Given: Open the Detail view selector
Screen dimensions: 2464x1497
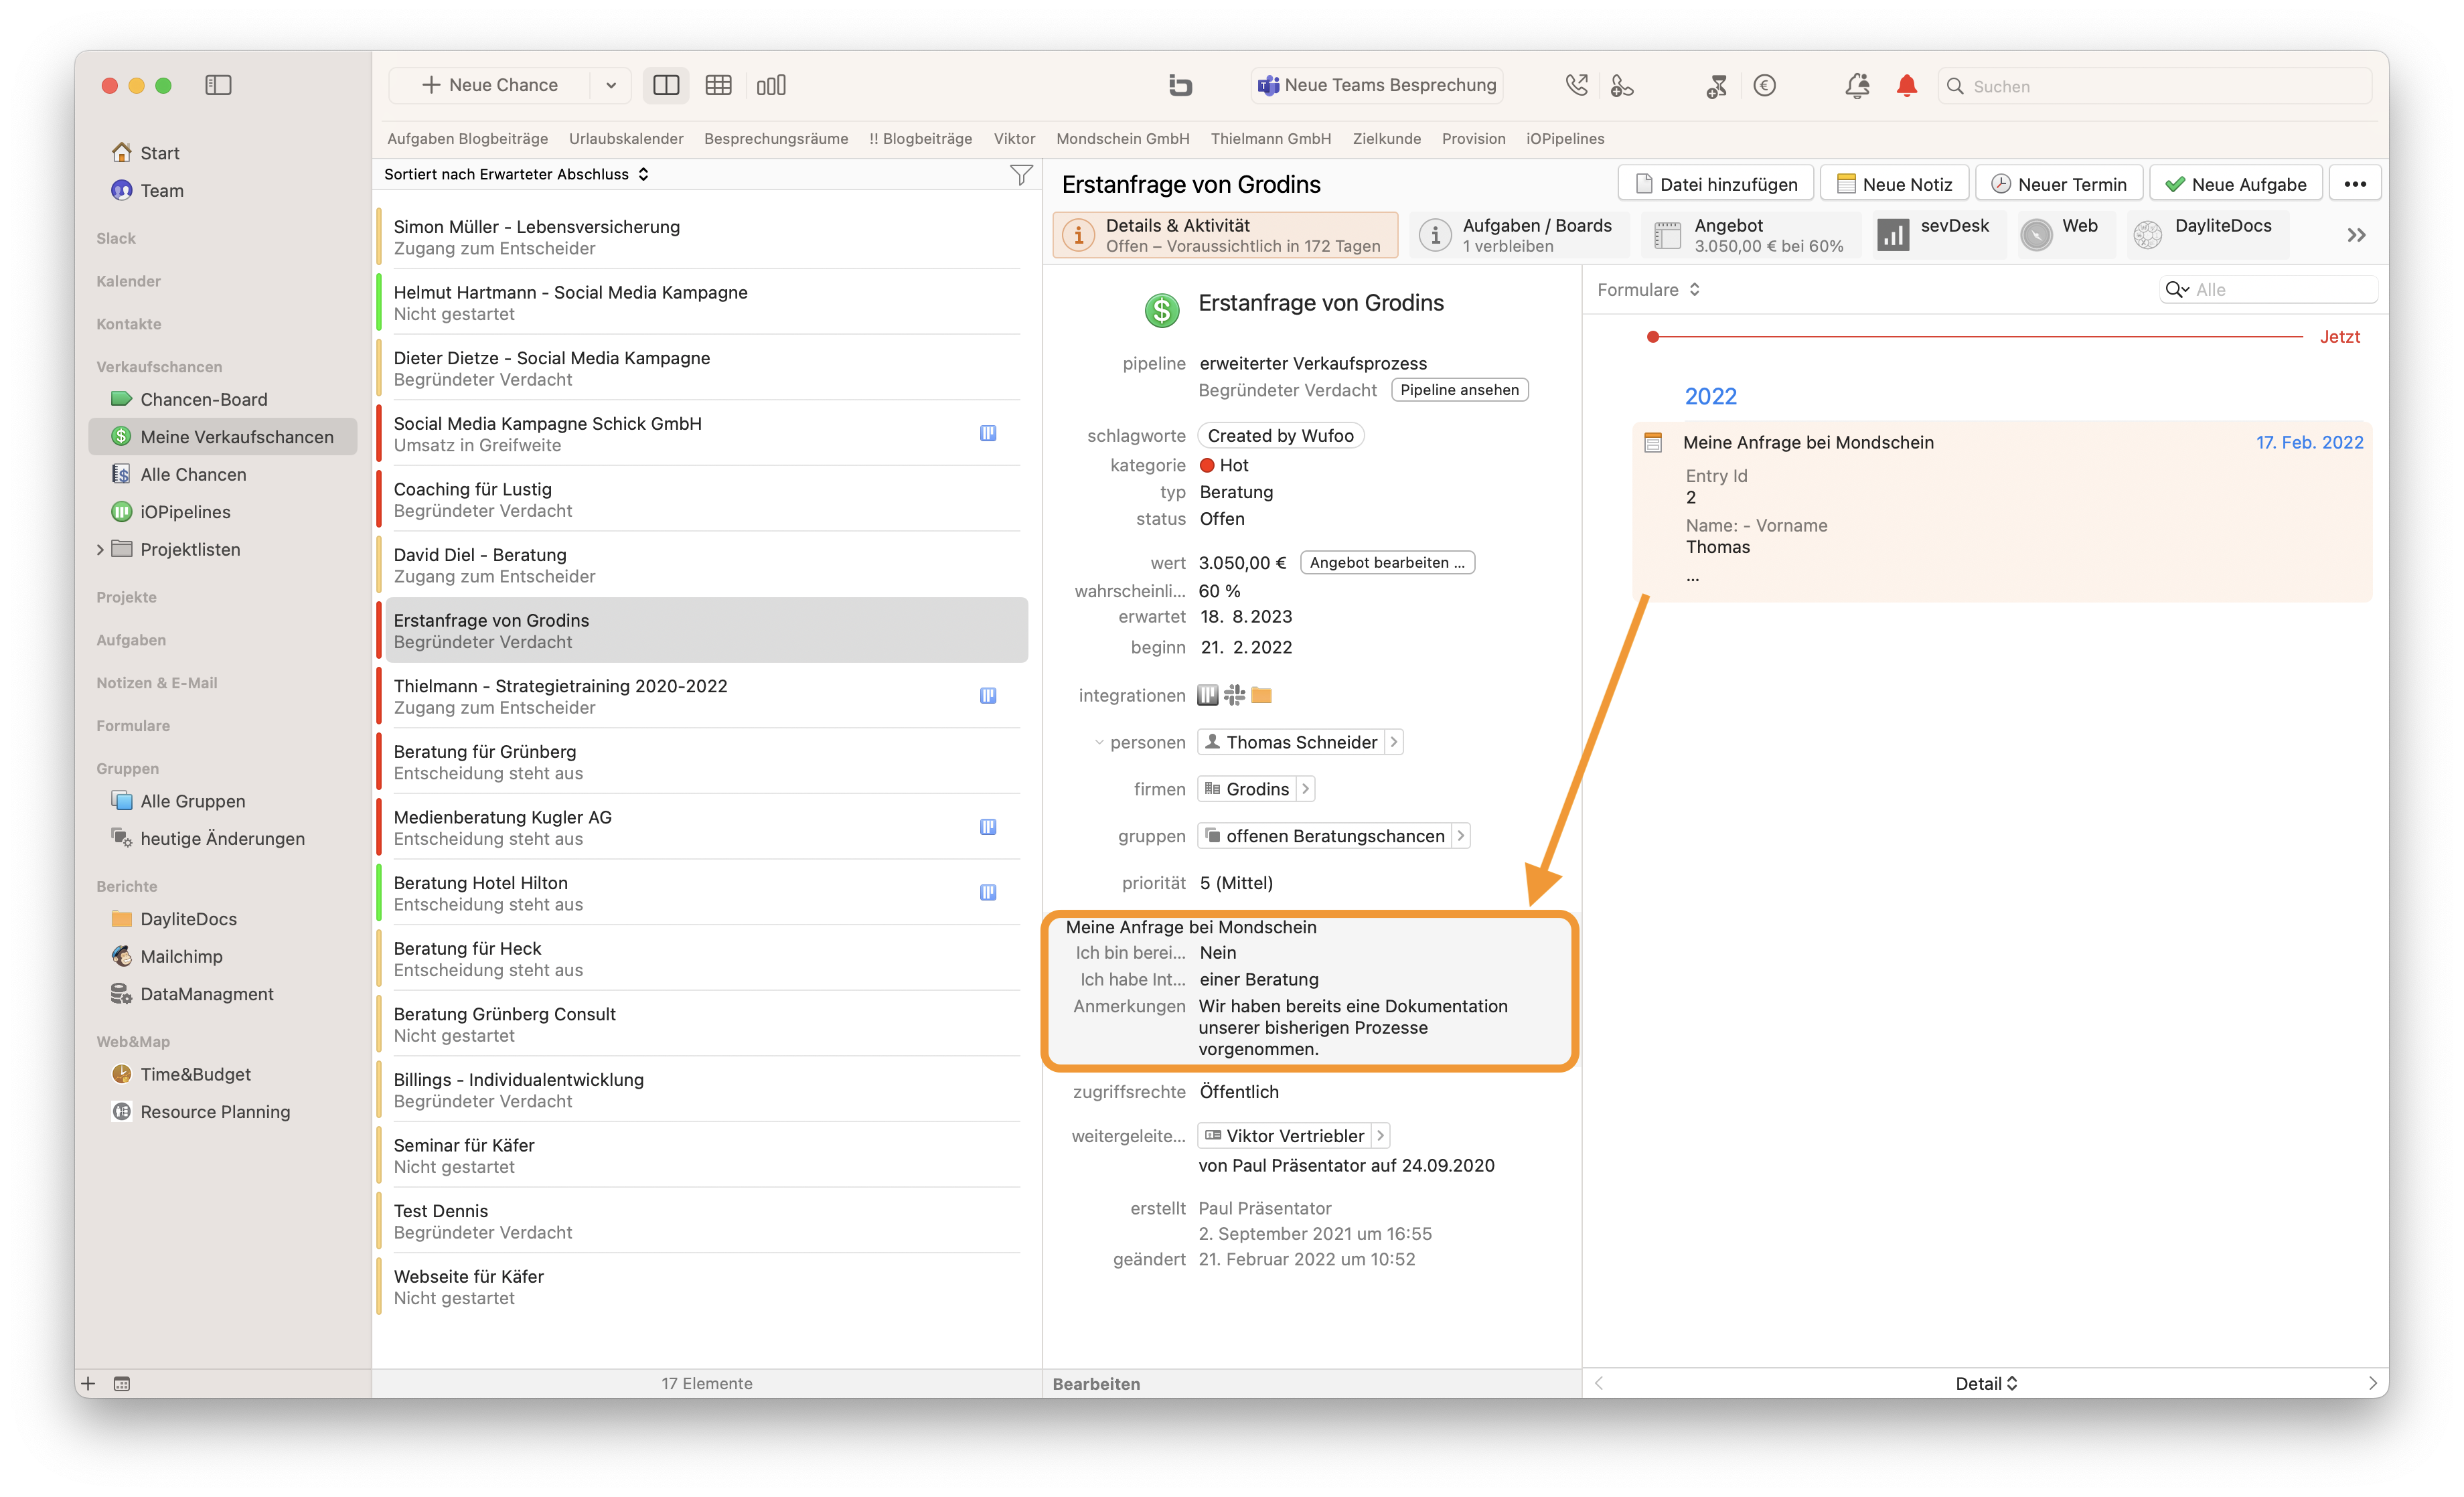Looking at the screenshot, I should coord(1986,1383).
